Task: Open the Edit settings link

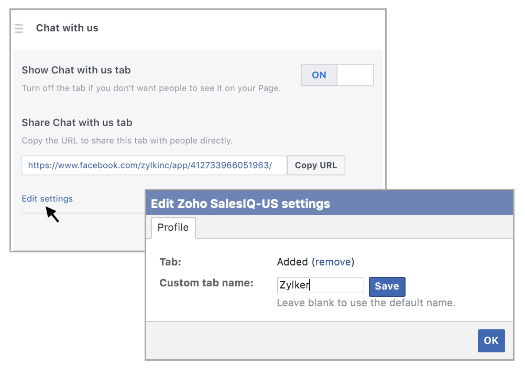Action: (x=47, y=199)
